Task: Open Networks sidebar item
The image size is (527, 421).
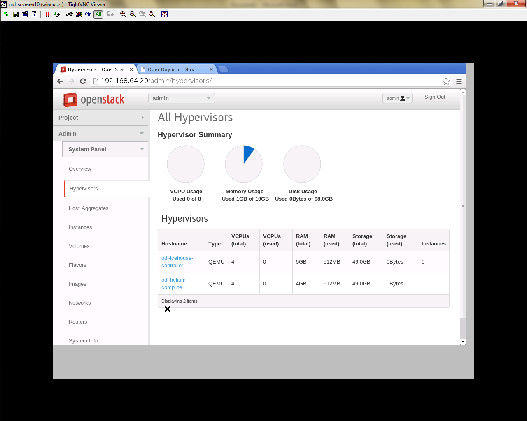Action: pyautogui.click(x=80, y=303)
